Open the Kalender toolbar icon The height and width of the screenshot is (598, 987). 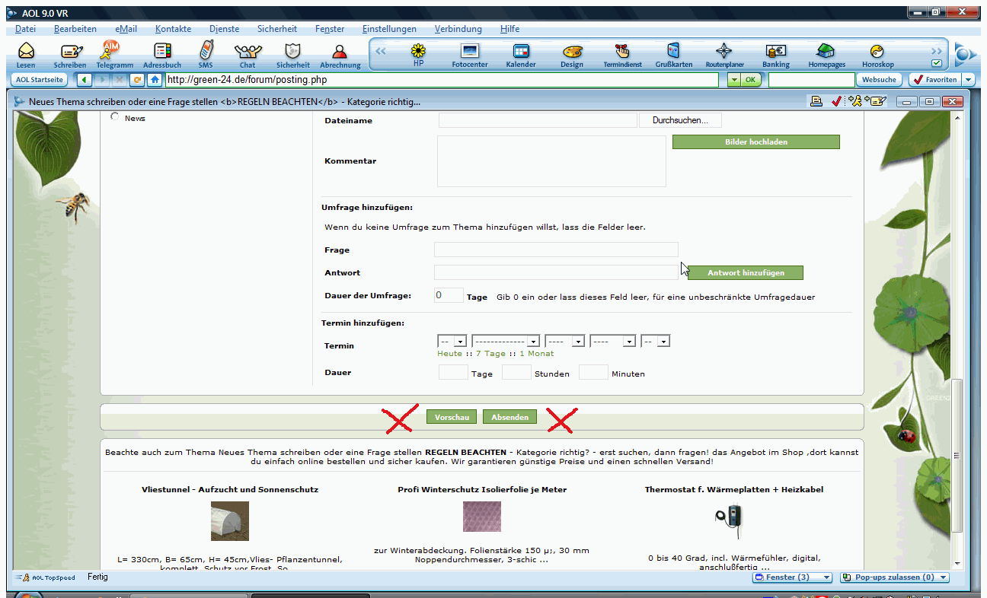tap(521, 52)
